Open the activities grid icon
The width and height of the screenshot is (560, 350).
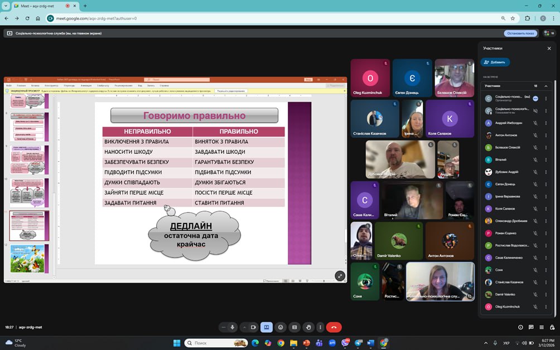point(541,327)
